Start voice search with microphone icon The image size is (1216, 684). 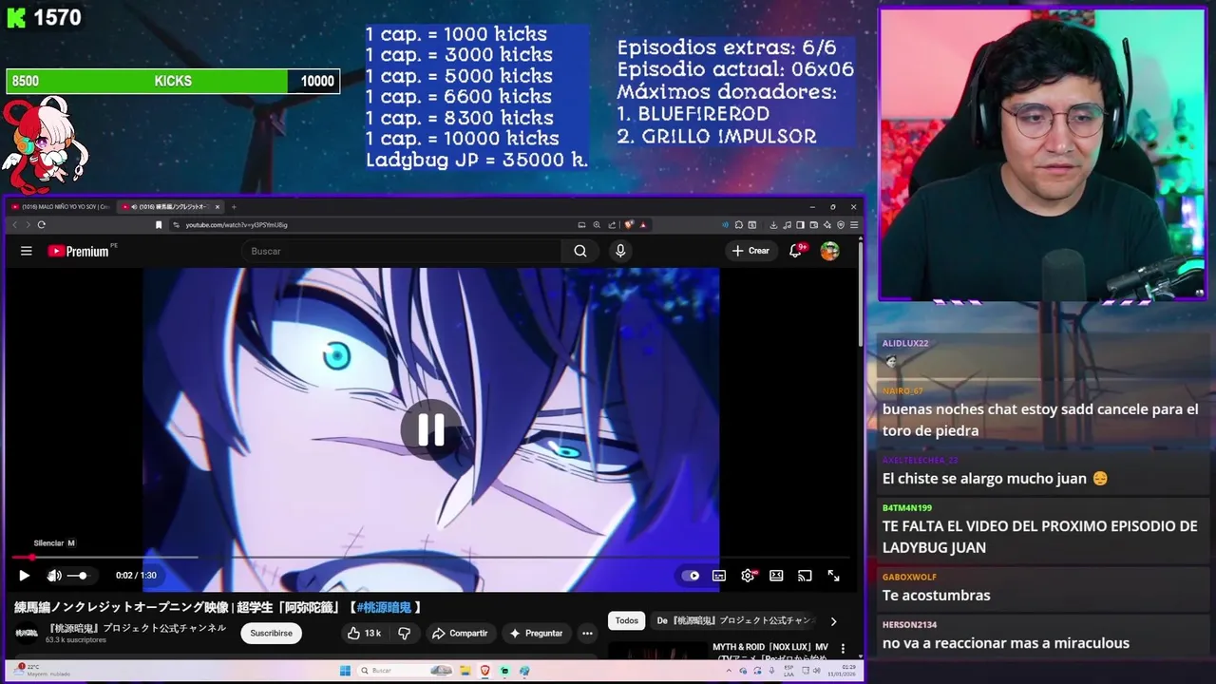pos(620,251)
